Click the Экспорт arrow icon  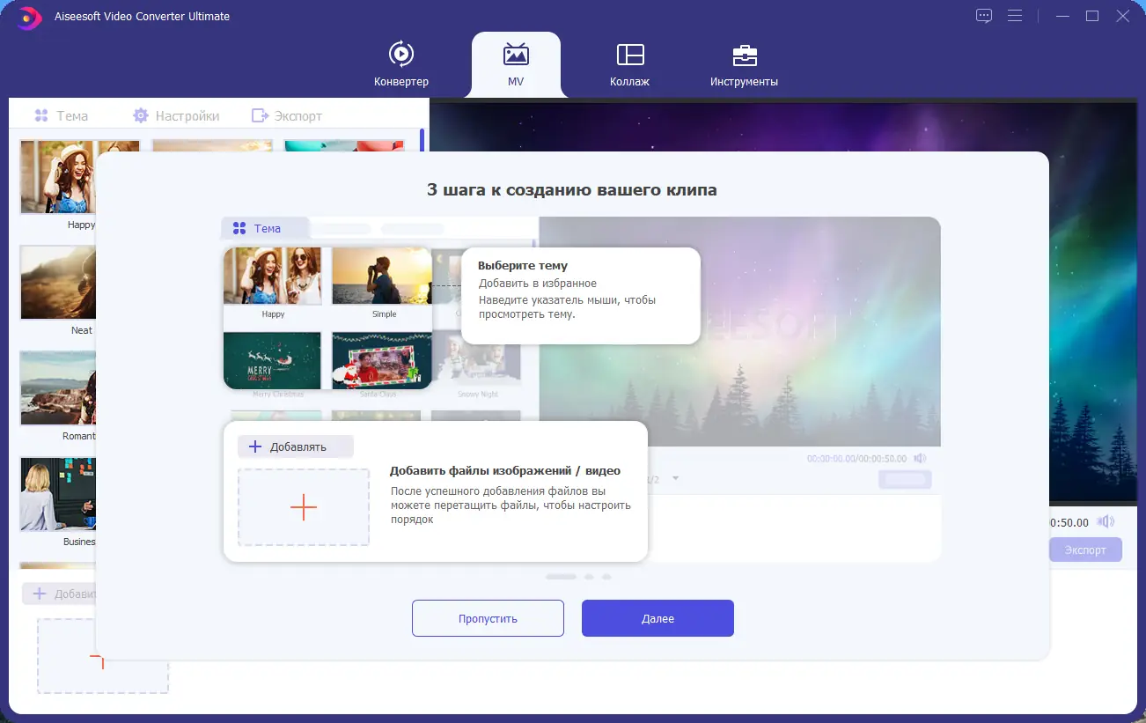259,114
